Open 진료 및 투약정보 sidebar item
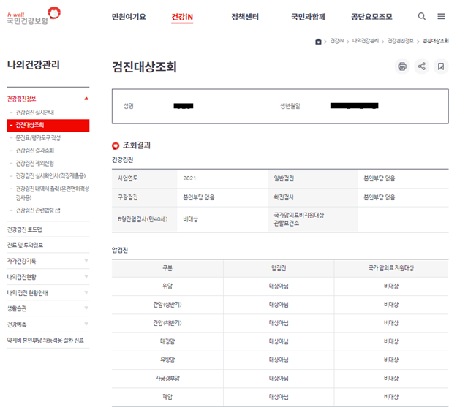This screenshot has height=407, width=468. 25,245
